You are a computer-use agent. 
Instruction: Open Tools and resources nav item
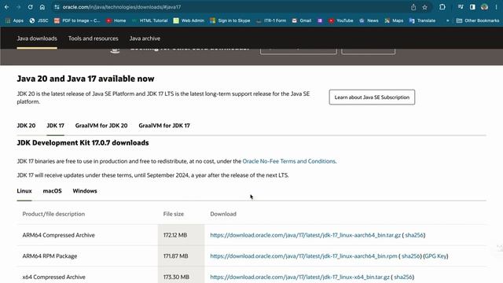click(x=93, y=39)
